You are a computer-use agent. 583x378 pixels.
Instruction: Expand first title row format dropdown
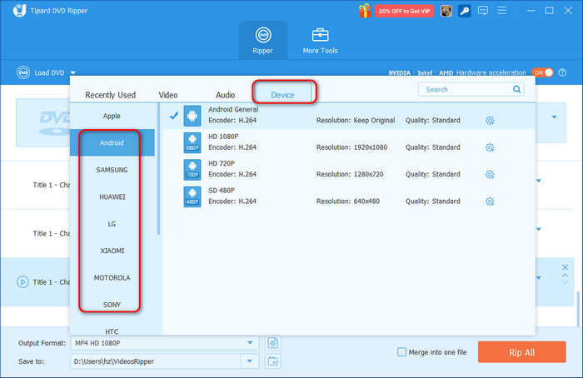[x=538, y=181]
